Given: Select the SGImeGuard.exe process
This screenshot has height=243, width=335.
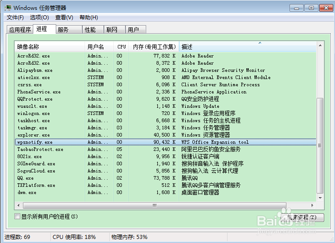Looking at the screenshot, I should point(165,163).
